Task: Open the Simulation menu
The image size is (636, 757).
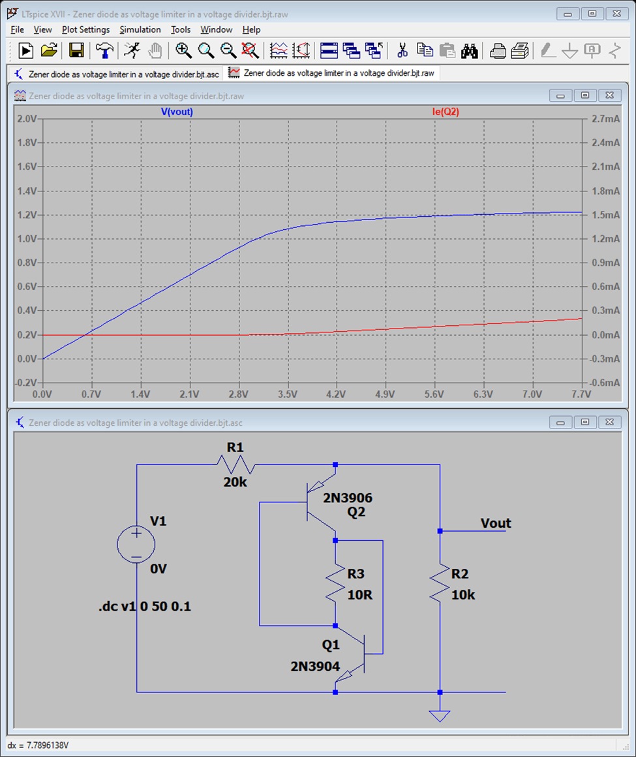Action: pyautogui.click(x=139, y=29)
